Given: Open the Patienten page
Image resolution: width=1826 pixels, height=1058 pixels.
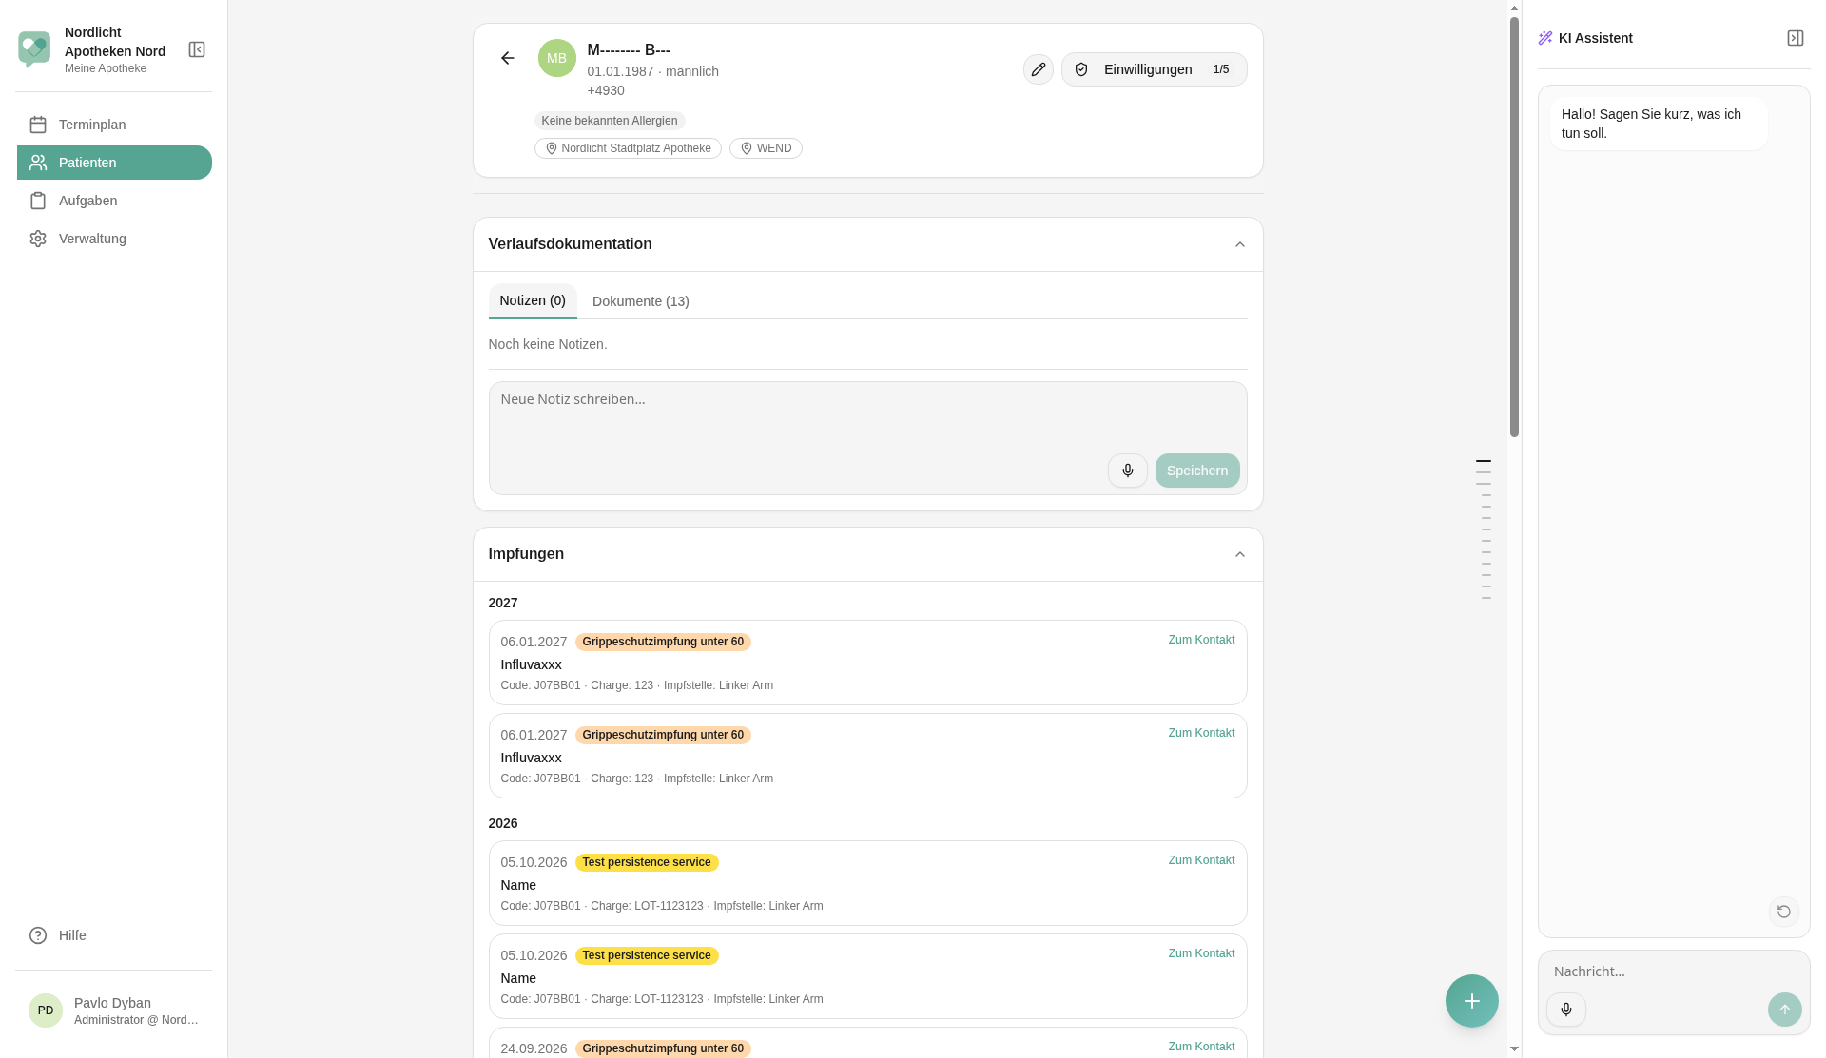Looking at the screenshot, I should pos(114,163).
